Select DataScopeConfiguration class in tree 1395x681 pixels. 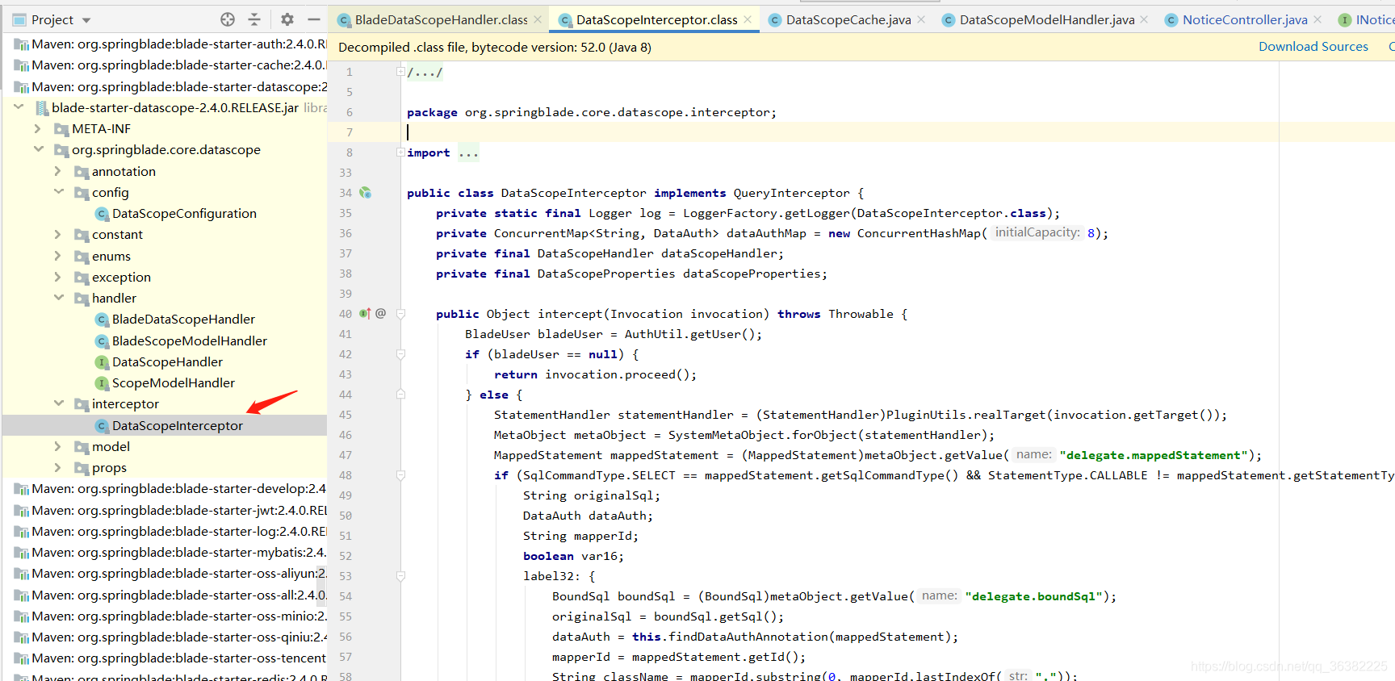[184, 213]
